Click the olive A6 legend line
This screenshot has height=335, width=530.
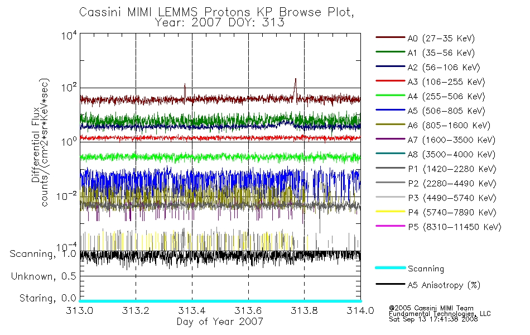pyautogui.click(x=391, y=125)
